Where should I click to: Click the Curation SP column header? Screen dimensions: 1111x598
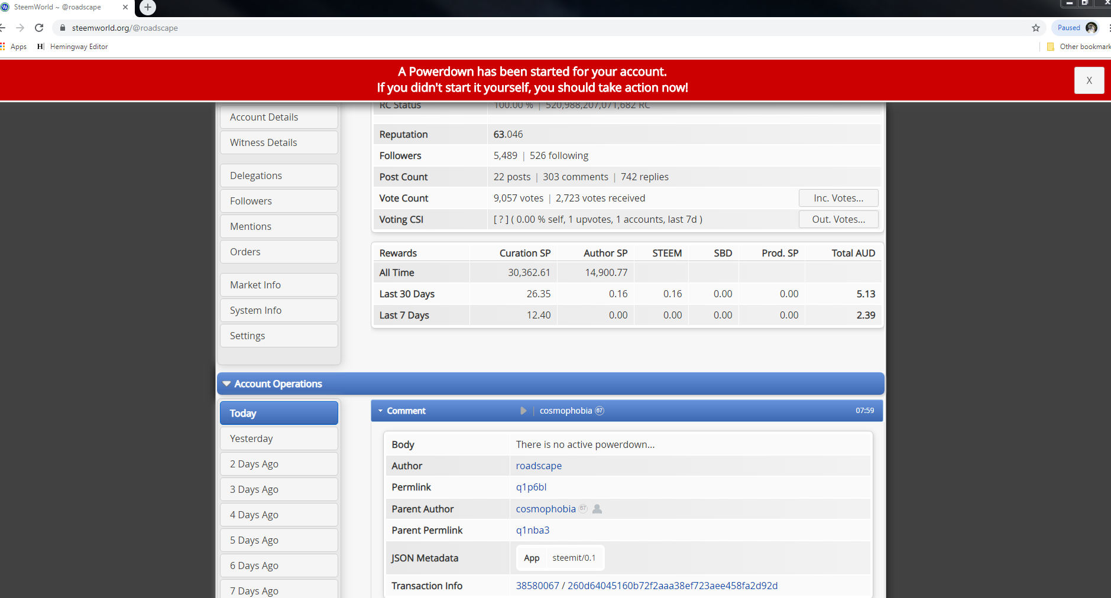tap(525, 253)
